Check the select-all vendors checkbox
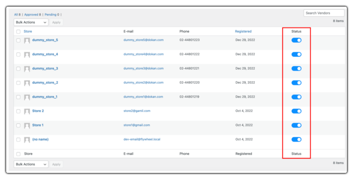The width and height of the screenshot is (352, 178). coord(18,31)
